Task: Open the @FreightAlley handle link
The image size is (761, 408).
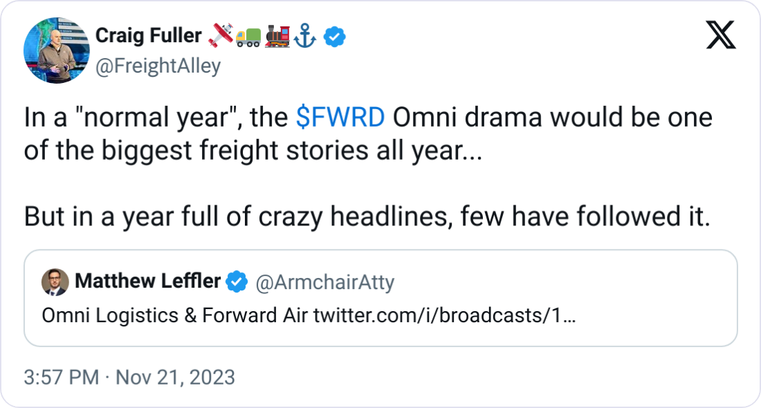Action: 158,66
